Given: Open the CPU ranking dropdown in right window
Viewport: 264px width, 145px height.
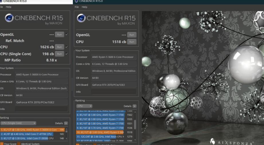Looking at the screenshot, I should pyautogui.click(x=84, y=106).
